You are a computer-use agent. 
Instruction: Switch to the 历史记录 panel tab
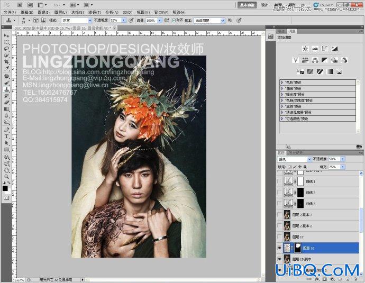[x=296, y=153]
